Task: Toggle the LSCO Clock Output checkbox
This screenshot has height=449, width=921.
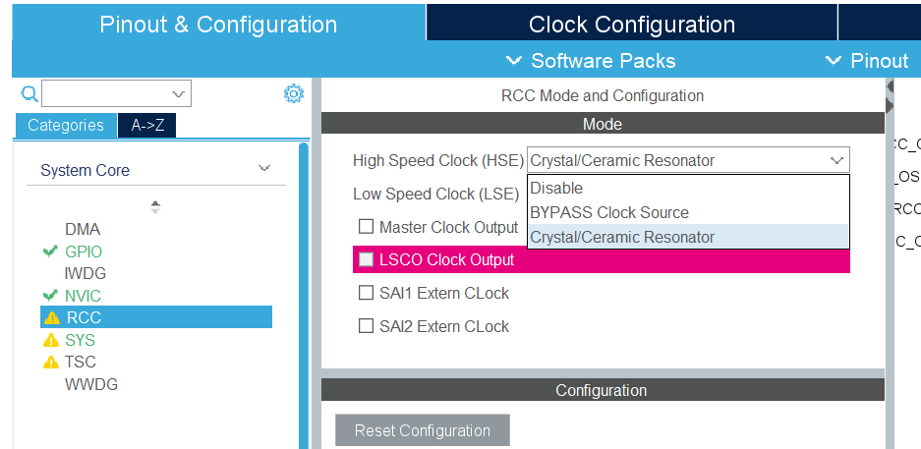Action: pyautogui.click(x=366, y=259)
